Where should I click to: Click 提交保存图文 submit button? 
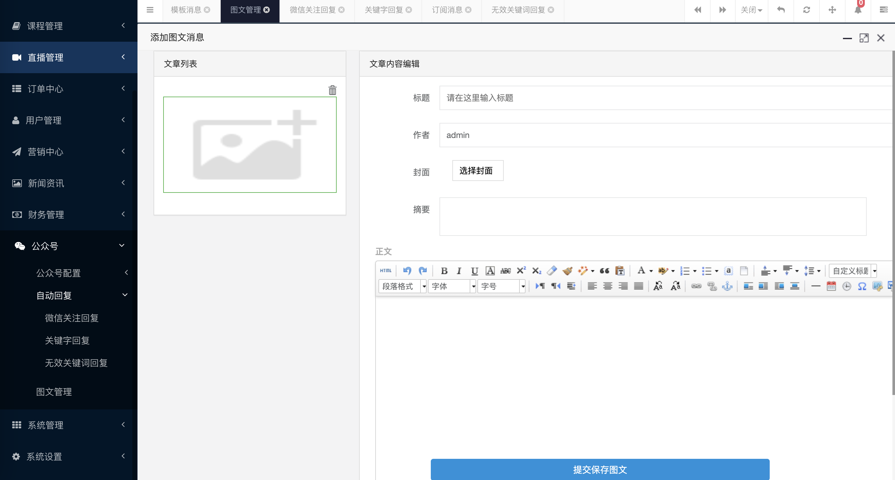coord(600,469)
